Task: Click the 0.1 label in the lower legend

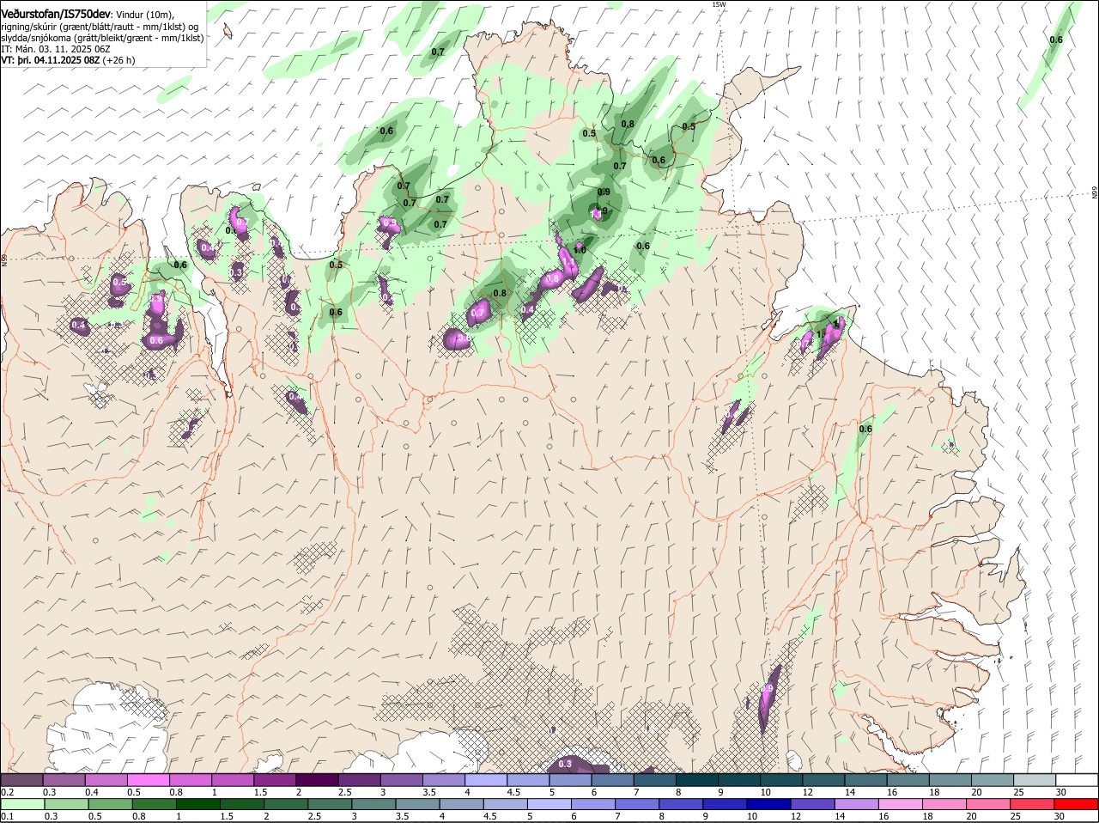Action: (7, 816)
